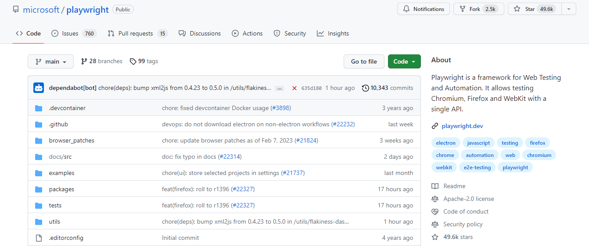
Task: Click the branches icon next to 28
Action: (84, 61)
